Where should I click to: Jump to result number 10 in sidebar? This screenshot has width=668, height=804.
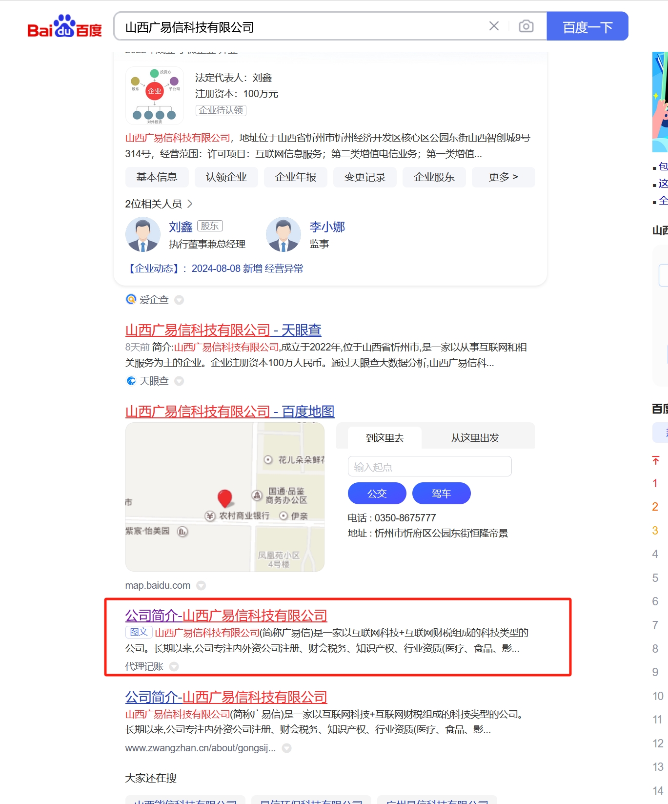tap(658, 696)
